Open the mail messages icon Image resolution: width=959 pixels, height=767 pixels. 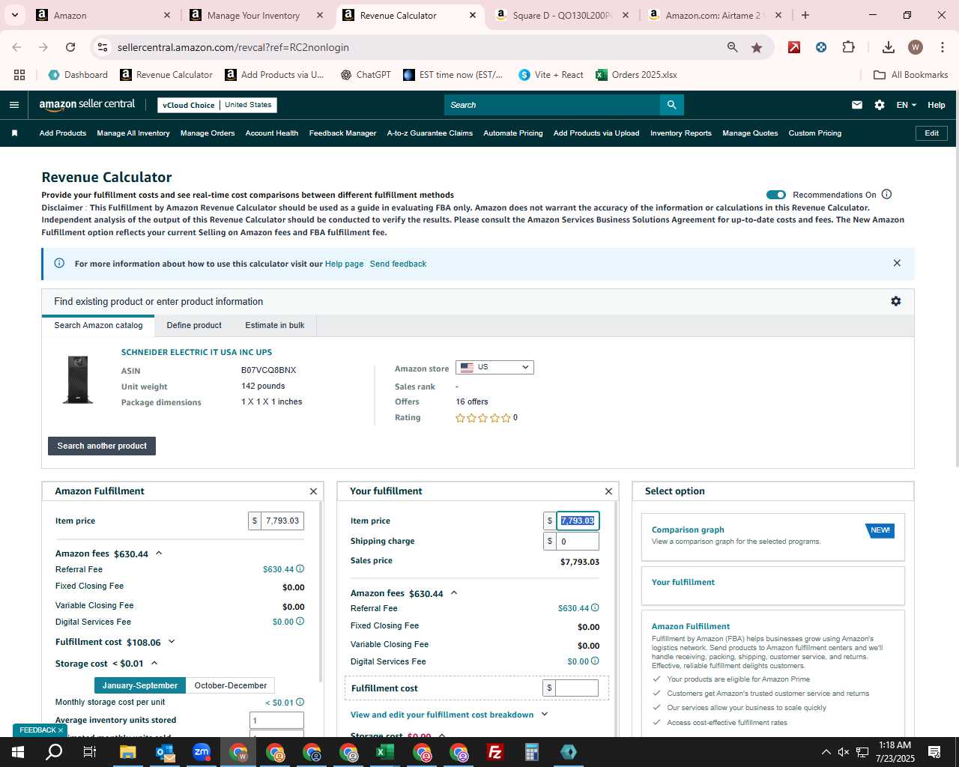[857, 105]
